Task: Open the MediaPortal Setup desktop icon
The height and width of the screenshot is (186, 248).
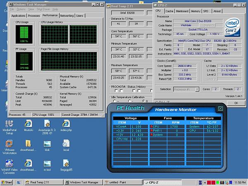Action: pos(9,124)
